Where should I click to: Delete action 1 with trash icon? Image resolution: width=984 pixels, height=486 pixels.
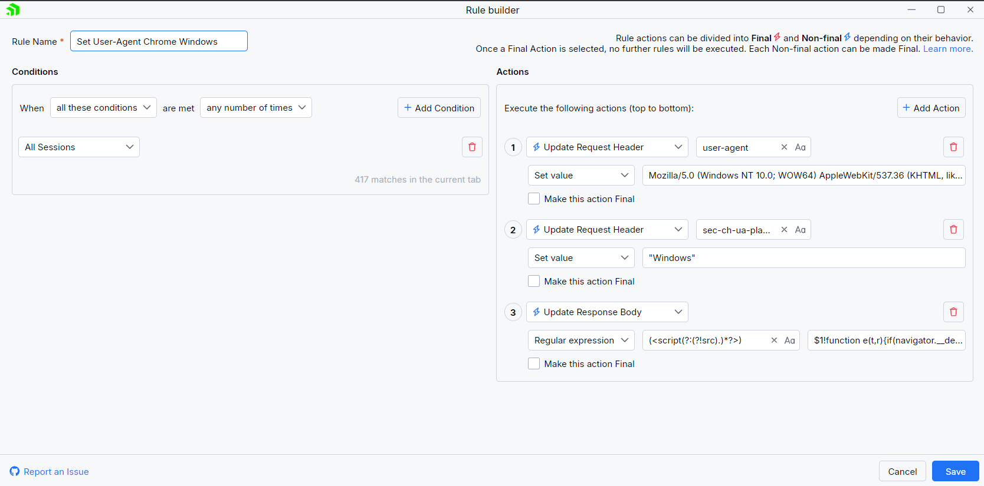click(x=953, y=147)
